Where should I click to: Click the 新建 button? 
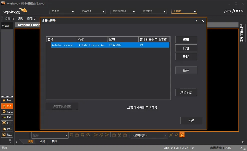pyautogui.click(x=186, y=40)
